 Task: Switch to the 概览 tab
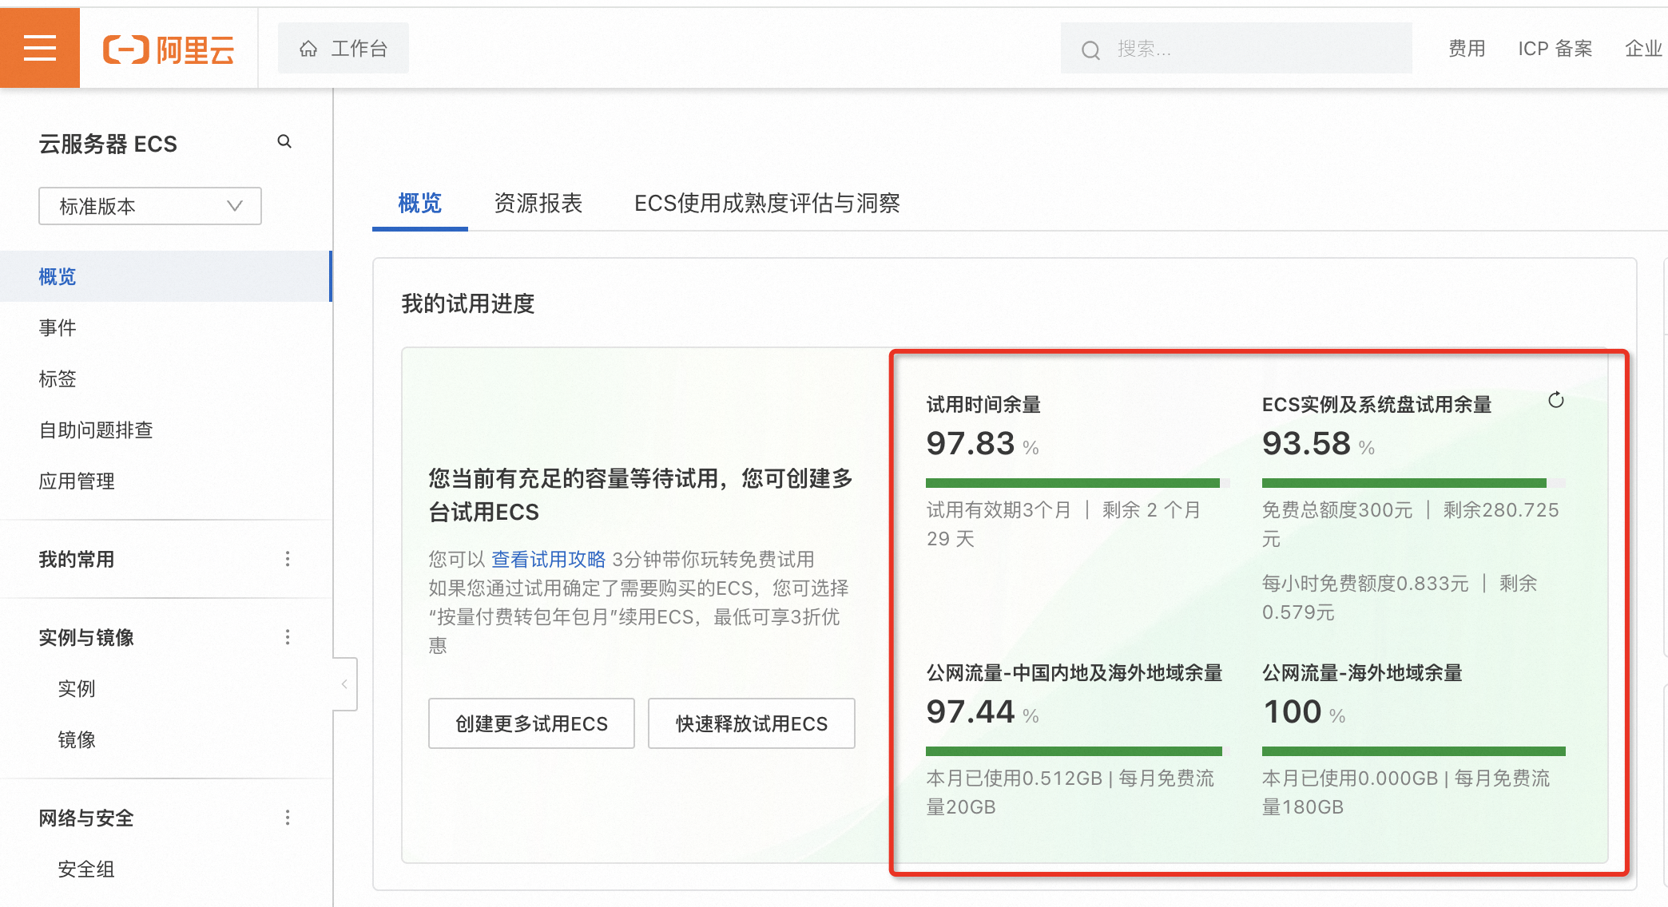(420, 204)
